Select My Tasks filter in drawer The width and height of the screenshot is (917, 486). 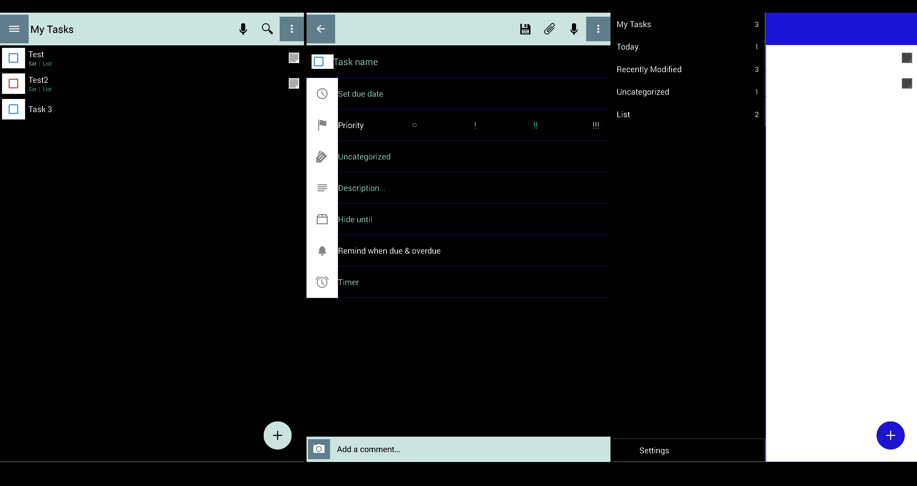[689, 24]
